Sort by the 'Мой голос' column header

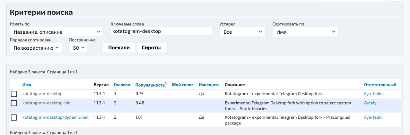[x=183, y=85]
